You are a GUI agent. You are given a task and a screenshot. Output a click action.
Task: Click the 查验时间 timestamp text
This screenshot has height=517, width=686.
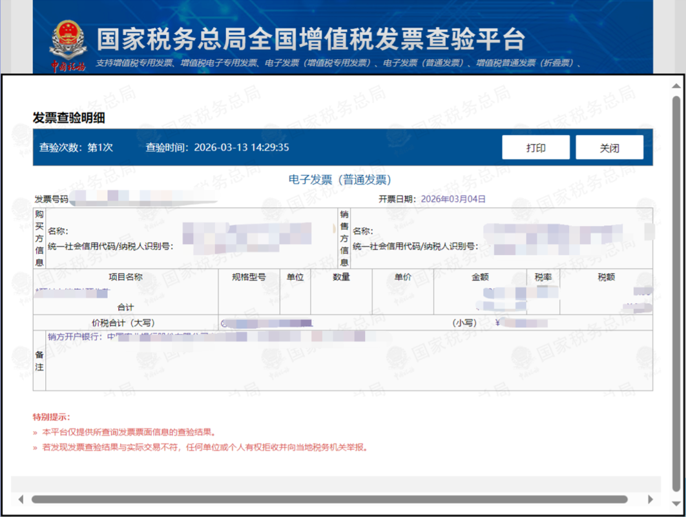(x=217, y=147)
